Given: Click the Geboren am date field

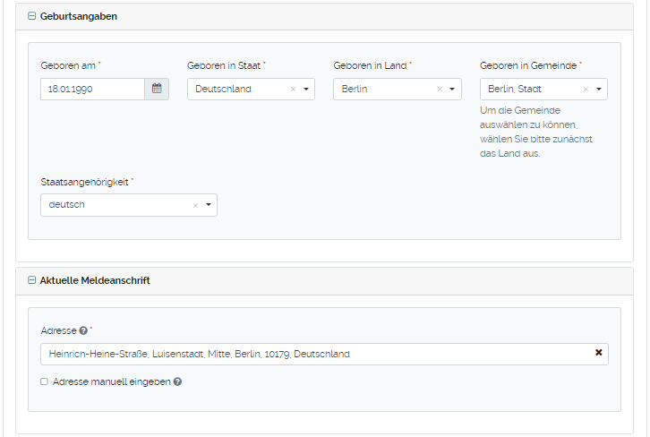Looking at the screenshot, I should click(92, 89).
